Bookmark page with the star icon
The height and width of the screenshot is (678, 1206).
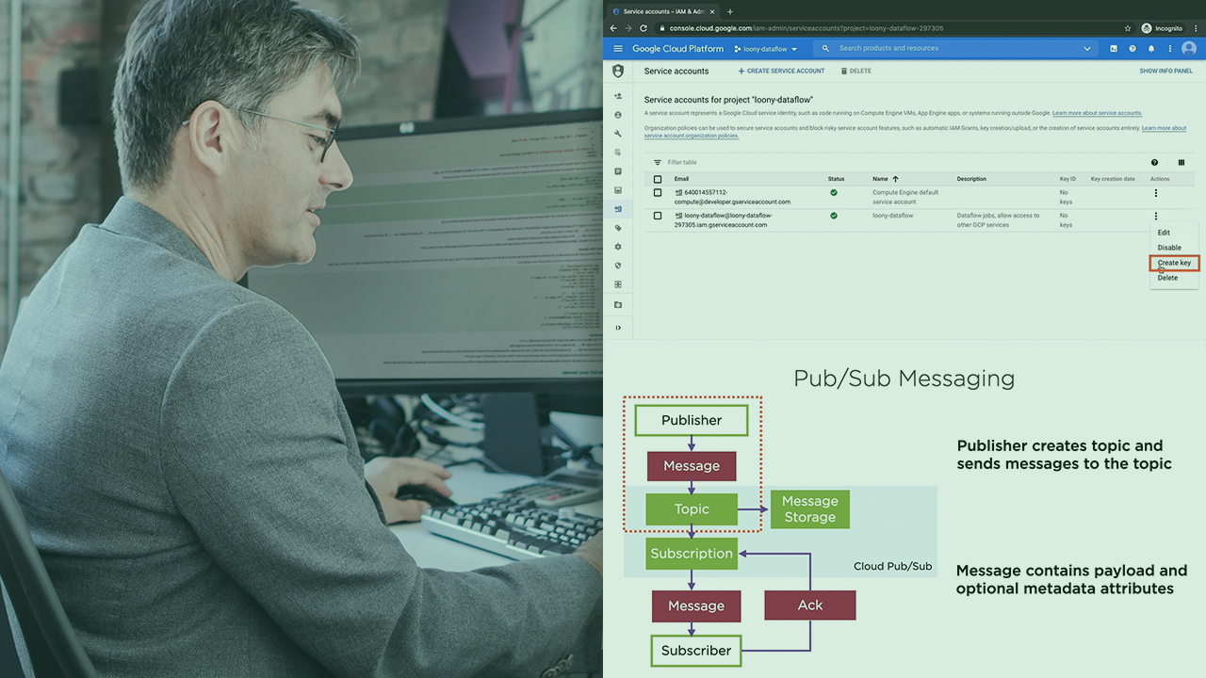pos(1128,28)
